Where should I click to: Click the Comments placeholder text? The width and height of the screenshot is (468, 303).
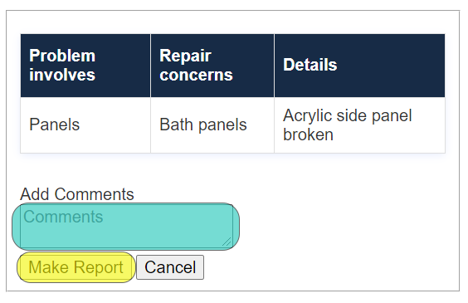point(63,217)
